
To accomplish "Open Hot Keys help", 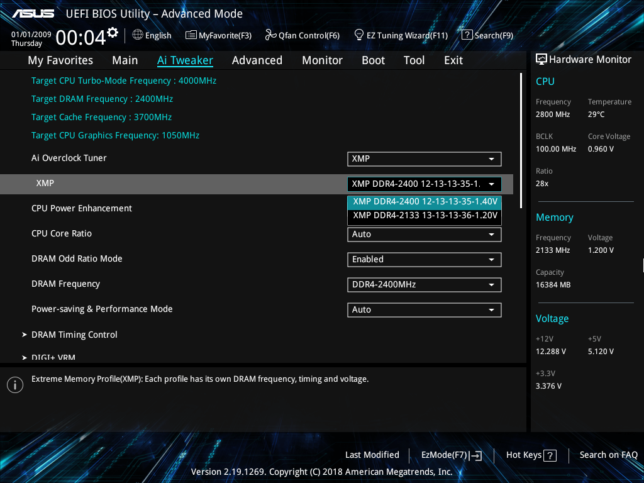I will click(x=531, y=455).
